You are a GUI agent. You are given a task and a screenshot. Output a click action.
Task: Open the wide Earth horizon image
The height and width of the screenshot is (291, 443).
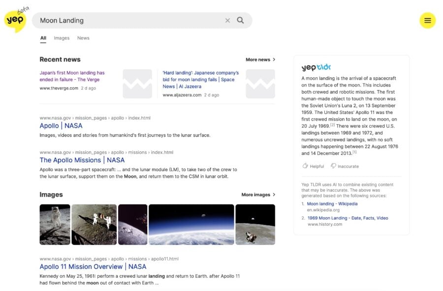[x=191, y=225]
